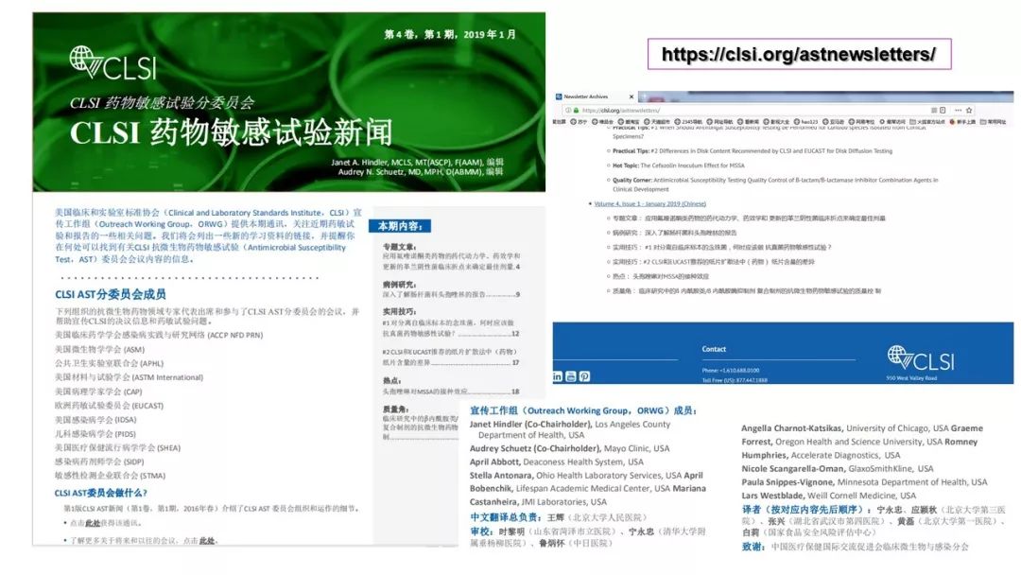Click the Pinterest icon in the footer
This screenshot has height=575, width=1021.
(585, 376)
